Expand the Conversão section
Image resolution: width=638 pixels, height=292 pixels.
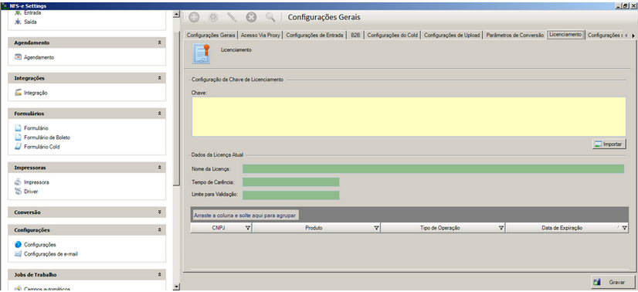(x=159, y=212)
